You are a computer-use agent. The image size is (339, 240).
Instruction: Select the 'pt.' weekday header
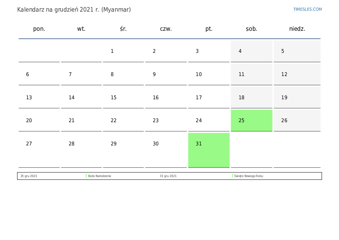click(209, 29)
